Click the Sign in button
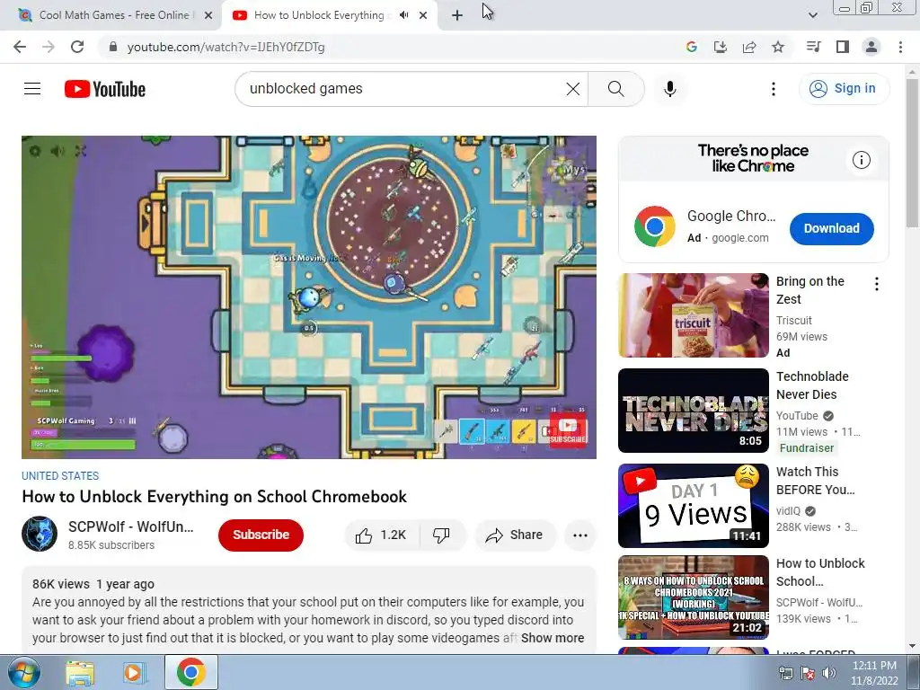 [x=844, y=89]
